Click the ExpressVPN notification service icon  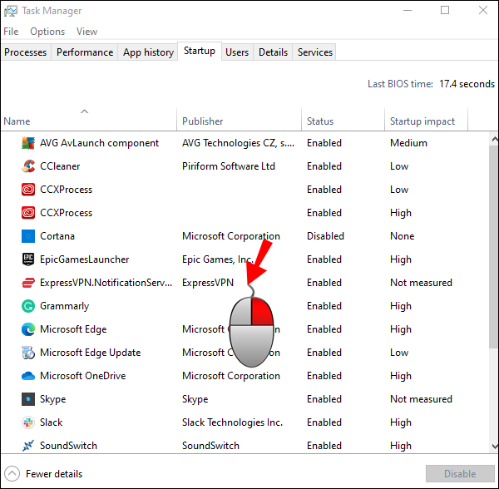coord(28,283)
